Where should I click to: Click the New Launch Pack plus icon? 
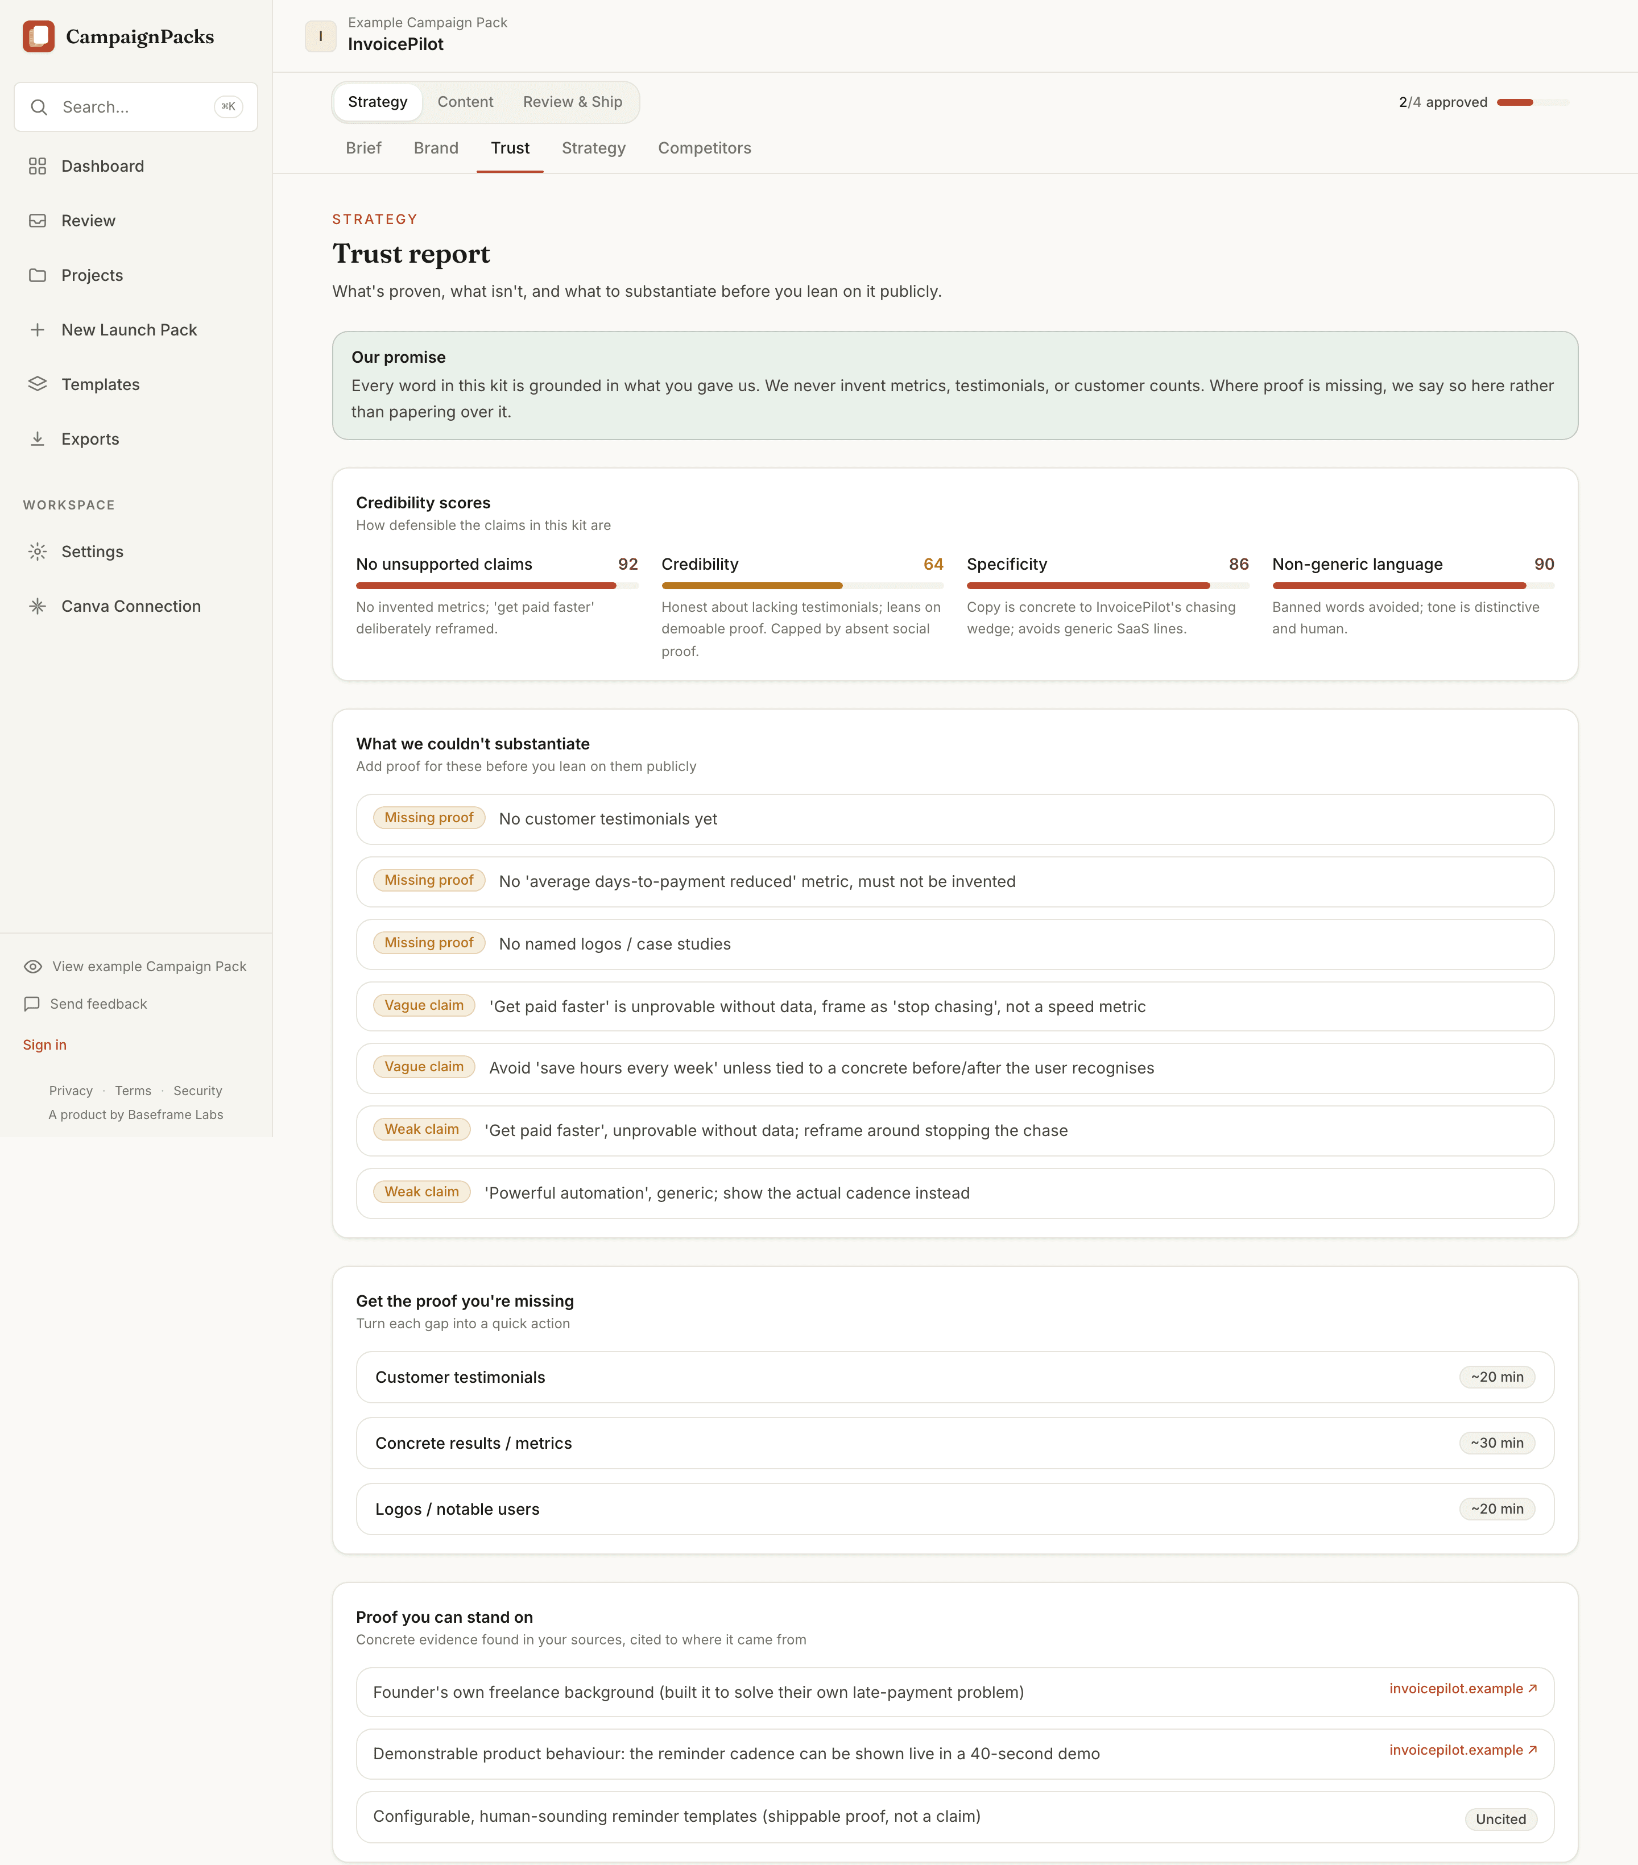[x=38, y=330]
